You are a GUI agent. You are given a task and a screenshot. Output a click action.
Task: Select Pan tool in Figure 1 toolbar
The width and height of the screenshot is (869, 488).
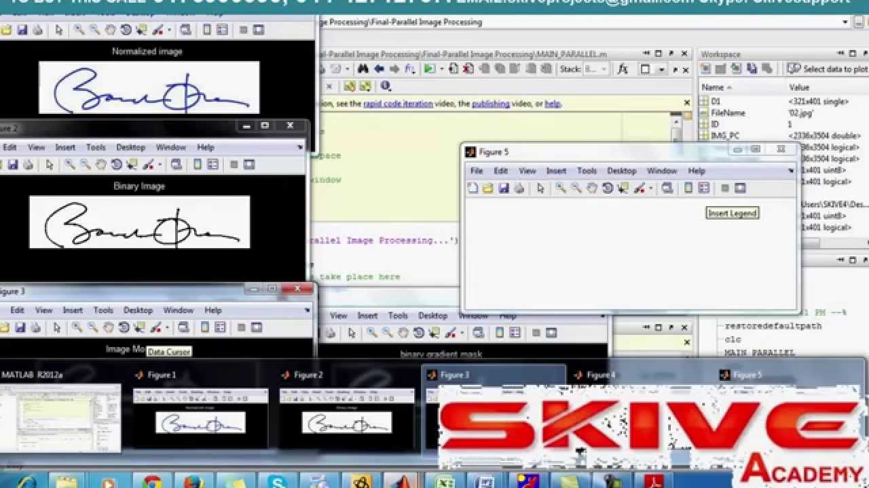(x=110, y=30)
